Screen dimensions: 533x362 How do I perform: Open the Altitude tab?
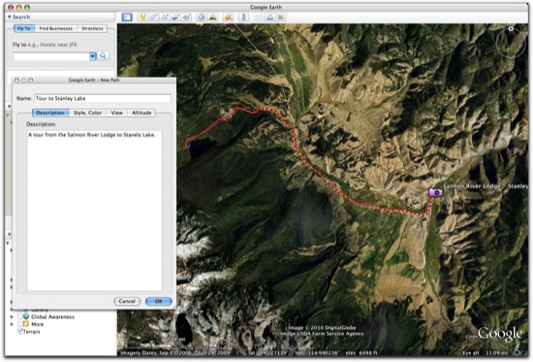(x=141, y=113)
